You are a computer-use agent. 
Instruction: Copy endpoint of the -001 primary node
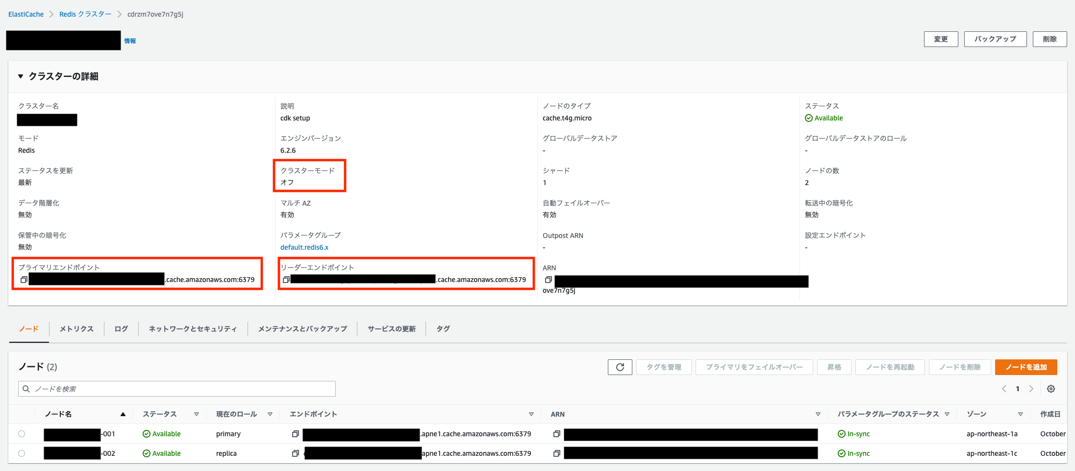click(296, 434)
